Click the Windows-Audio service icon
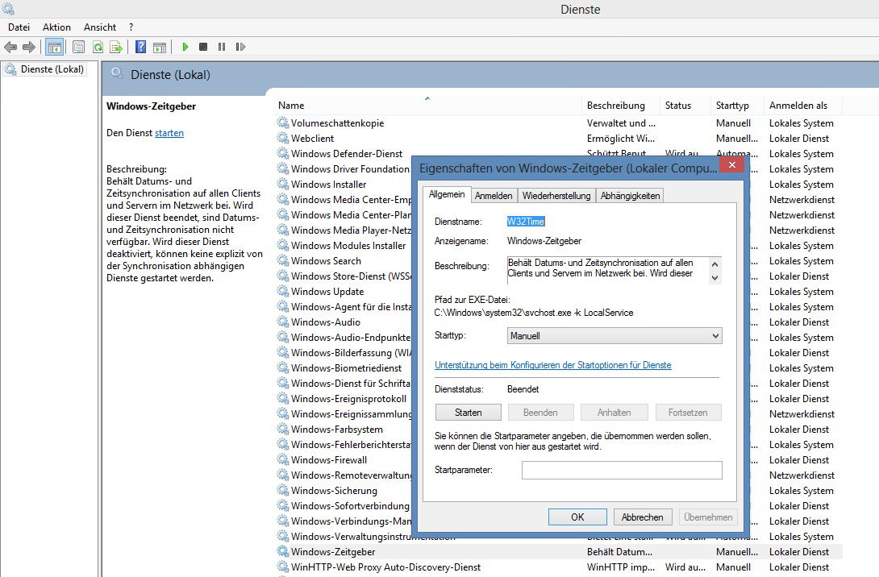 [283, 322]
